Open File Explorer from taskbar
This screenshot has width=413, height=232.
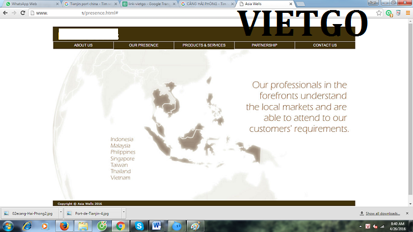pos(83,226)
